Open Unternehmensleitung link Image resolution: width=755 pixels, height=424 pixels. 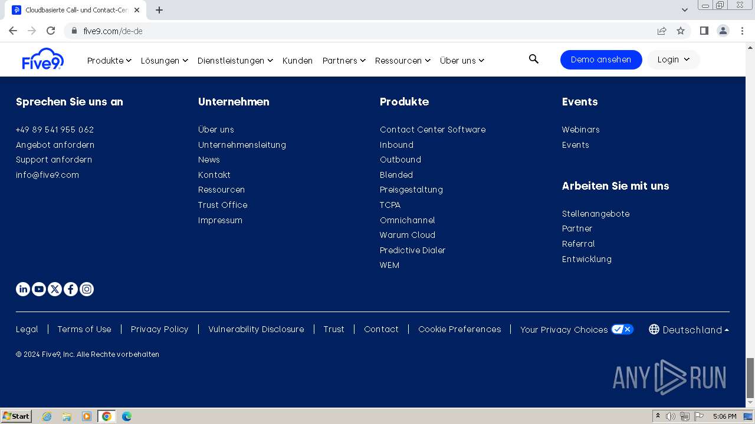[242, 145]
